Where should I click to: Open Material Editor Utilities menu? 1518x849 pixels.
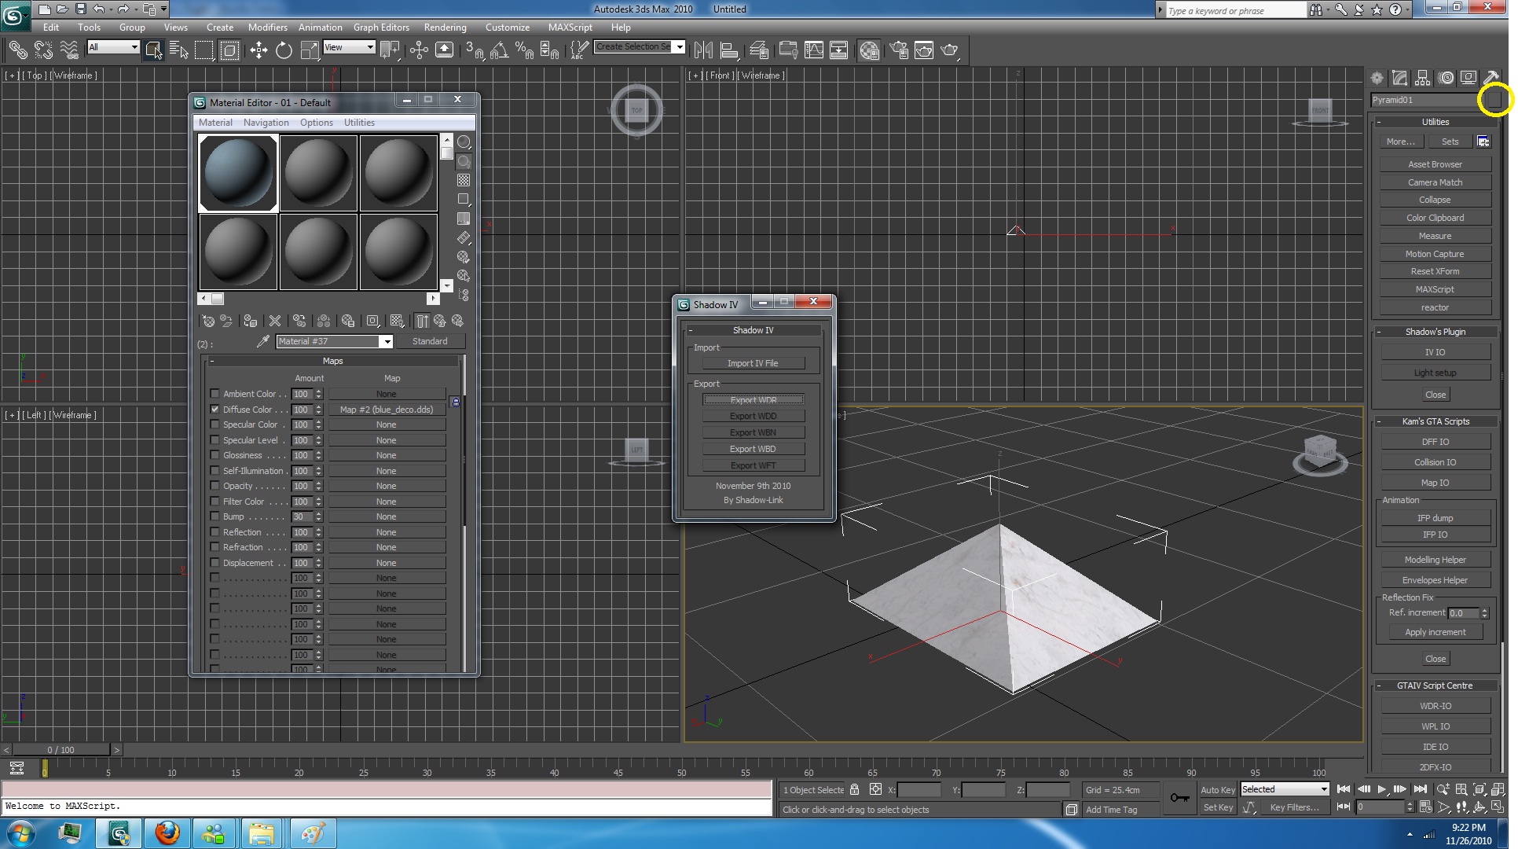(x=359, y=123)
